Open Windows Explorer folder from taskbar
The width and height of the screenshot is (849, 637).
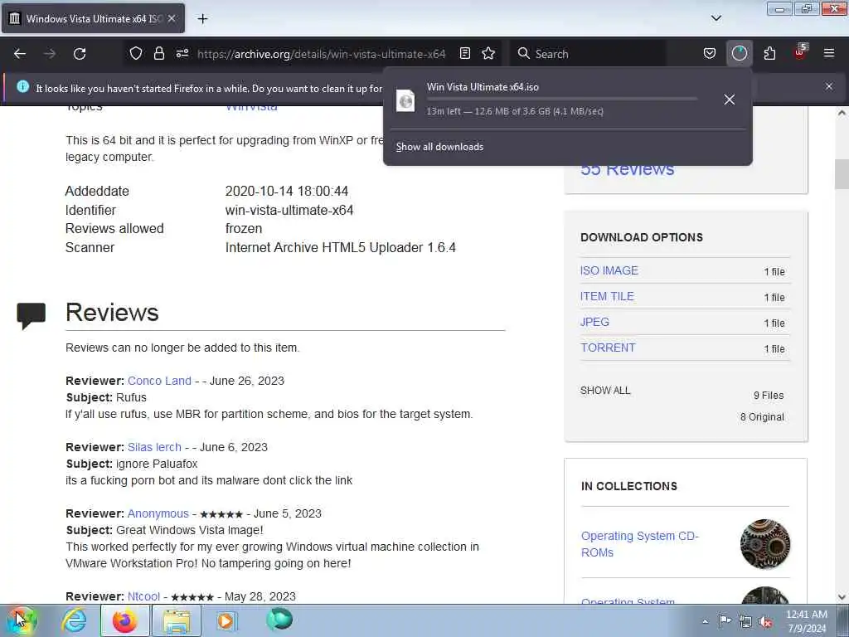tap(177, 620)
